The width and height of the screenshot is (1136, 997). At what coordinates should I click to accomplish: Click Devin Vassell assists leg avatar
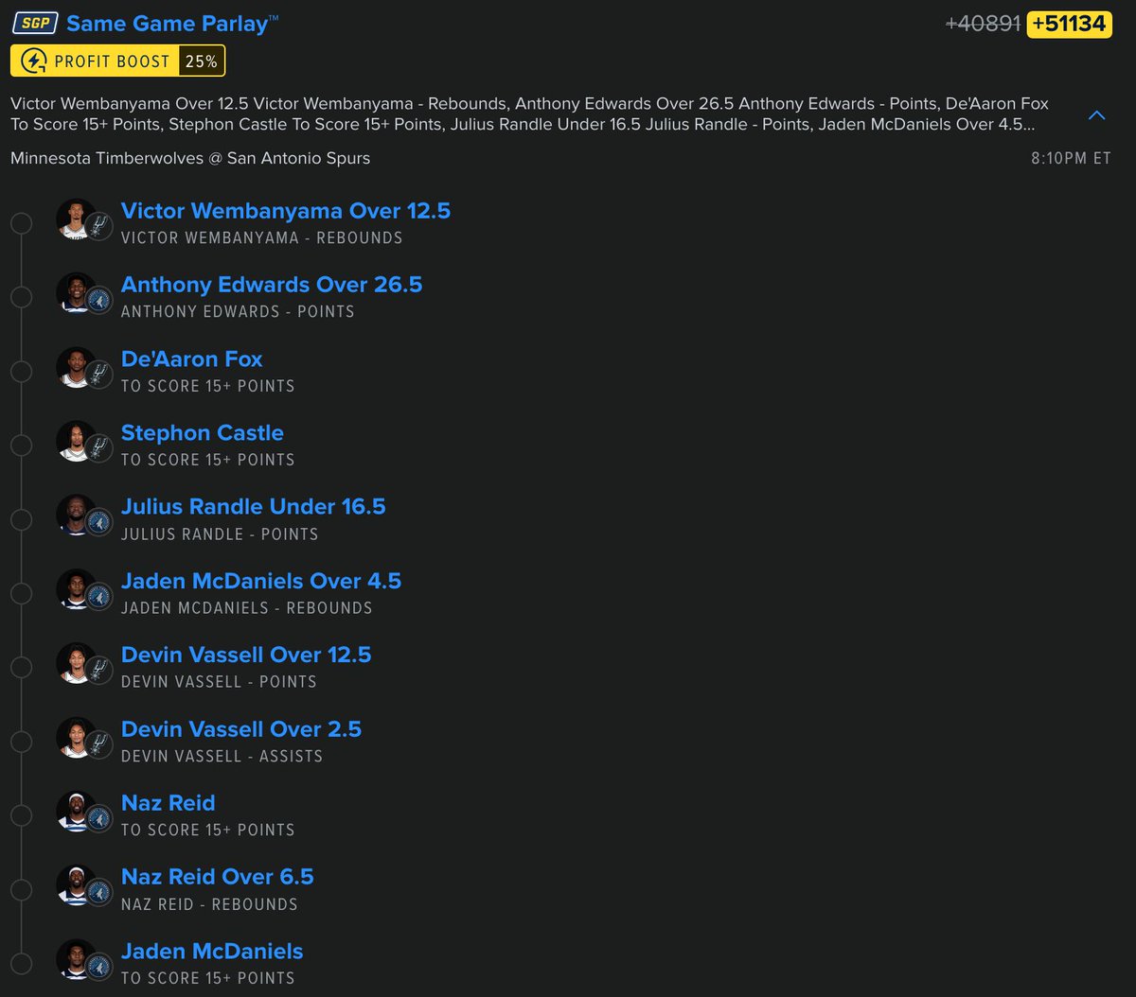[76, 737]
